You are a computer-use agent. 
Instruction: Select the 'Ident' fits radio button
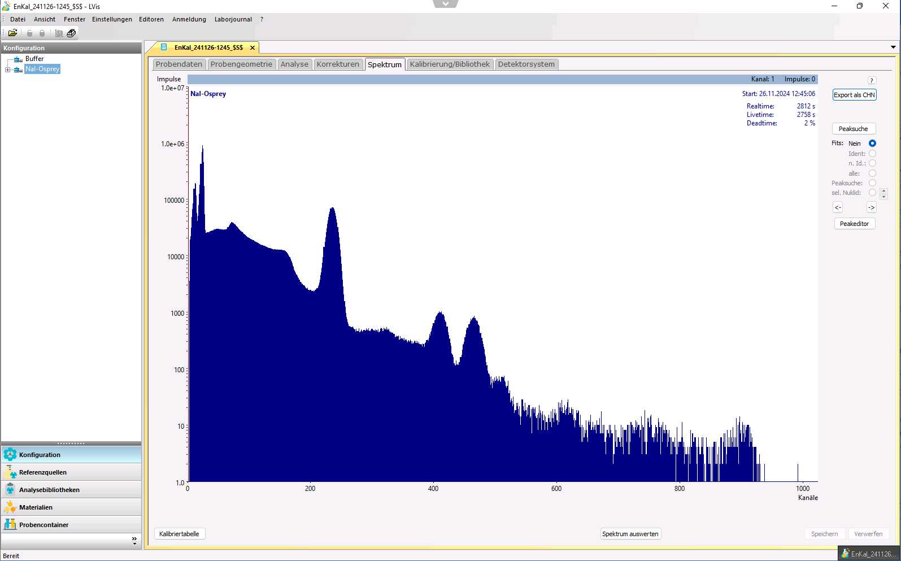click(872, 154)
